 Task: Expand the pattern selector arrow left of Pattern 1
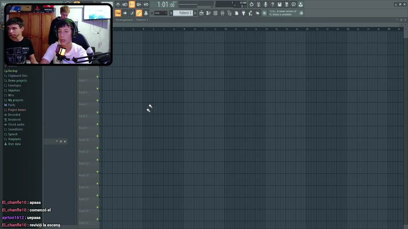click(171, 13)
